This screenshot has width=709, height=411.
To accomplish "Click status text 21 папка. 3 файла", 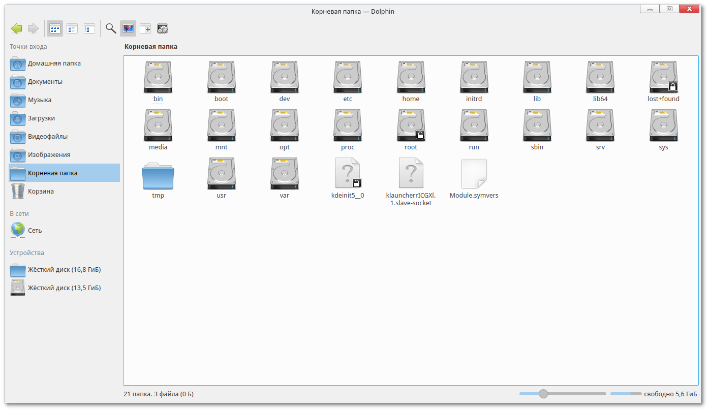I will coord(158,394).
